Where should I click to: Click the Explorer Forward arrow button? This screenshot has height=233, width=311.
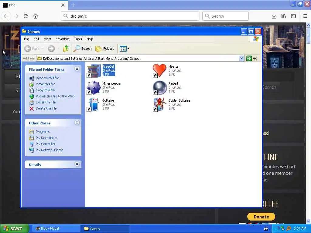(51, 49)
